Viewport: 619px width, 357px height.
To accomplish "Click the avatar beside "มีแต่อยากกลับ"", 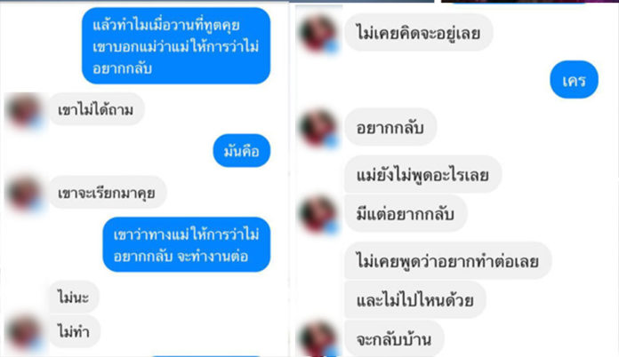I will pyautogui.click(x=318, y=214).
